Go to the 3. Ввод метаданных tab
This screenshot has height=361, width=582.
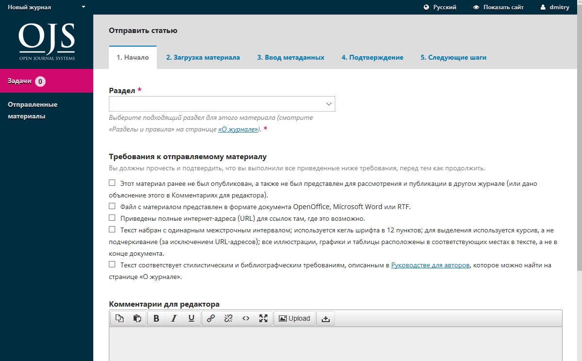coord(291,57)
